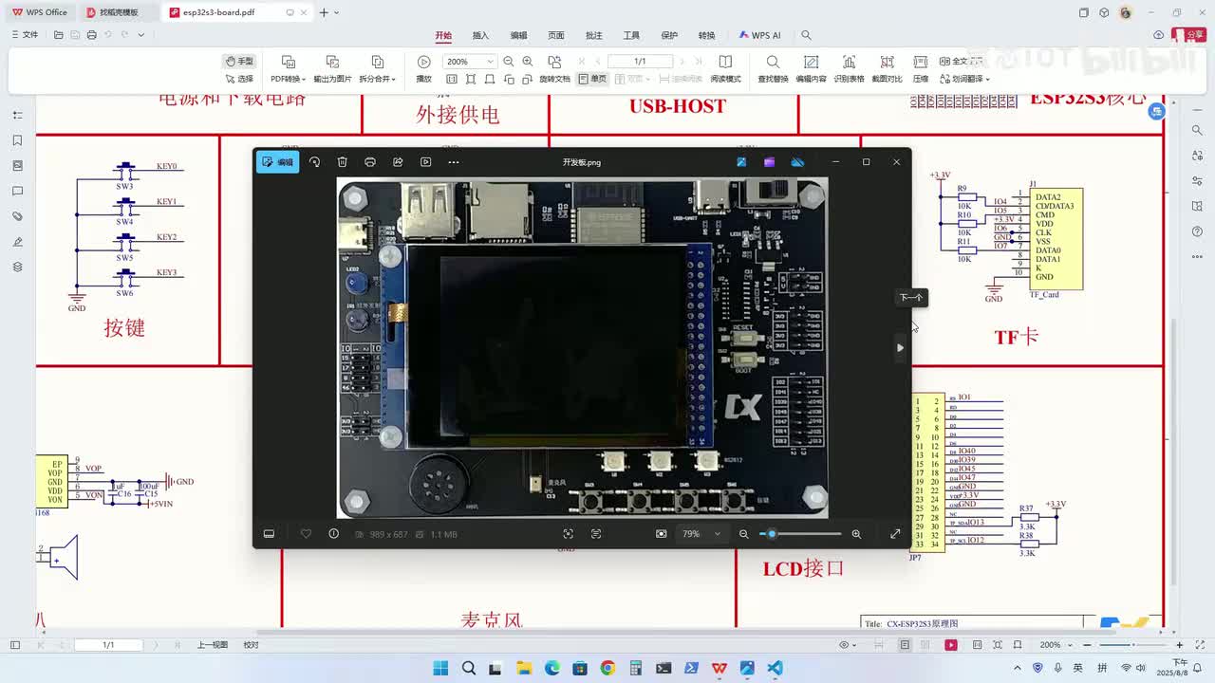Share the image from Photos toolbar
Image resolution: width=1215 pixels, height=683 pixels.
click(x=398, y=162)
